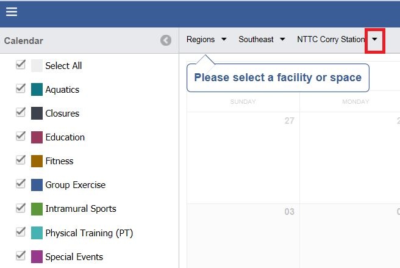
Task: Toggle the Select All checkbox
Action: tap(21, 65)
